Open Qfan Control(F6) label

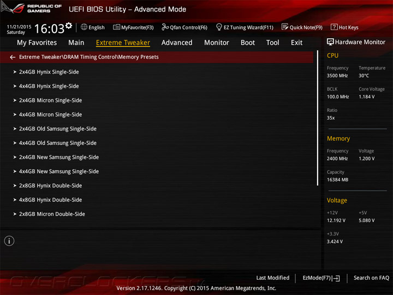click(x=189, y=28)
